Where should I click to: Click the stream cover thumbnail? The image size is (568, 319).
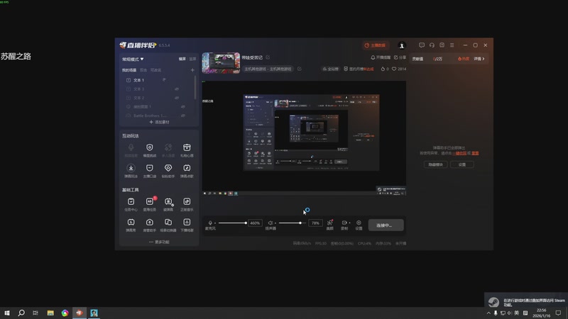coord(221,63)
